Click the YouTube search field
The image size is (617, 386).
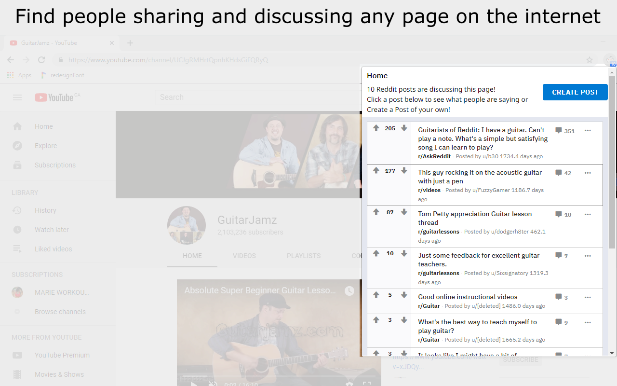tap(258, 97)
